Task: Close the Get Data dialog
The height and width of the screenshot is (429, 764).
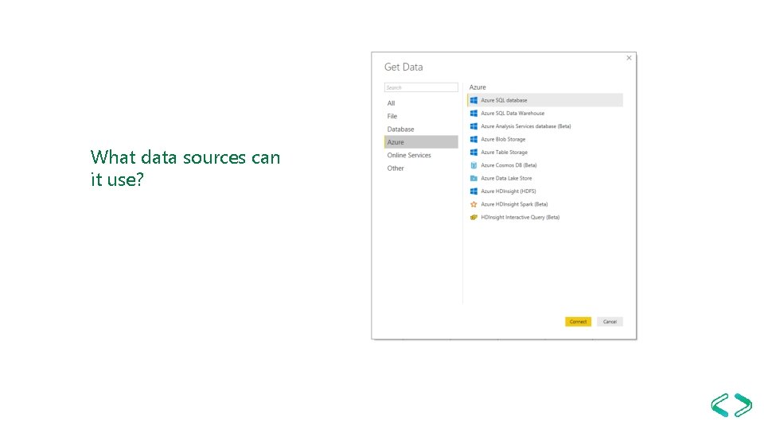Action: (629, 58)
